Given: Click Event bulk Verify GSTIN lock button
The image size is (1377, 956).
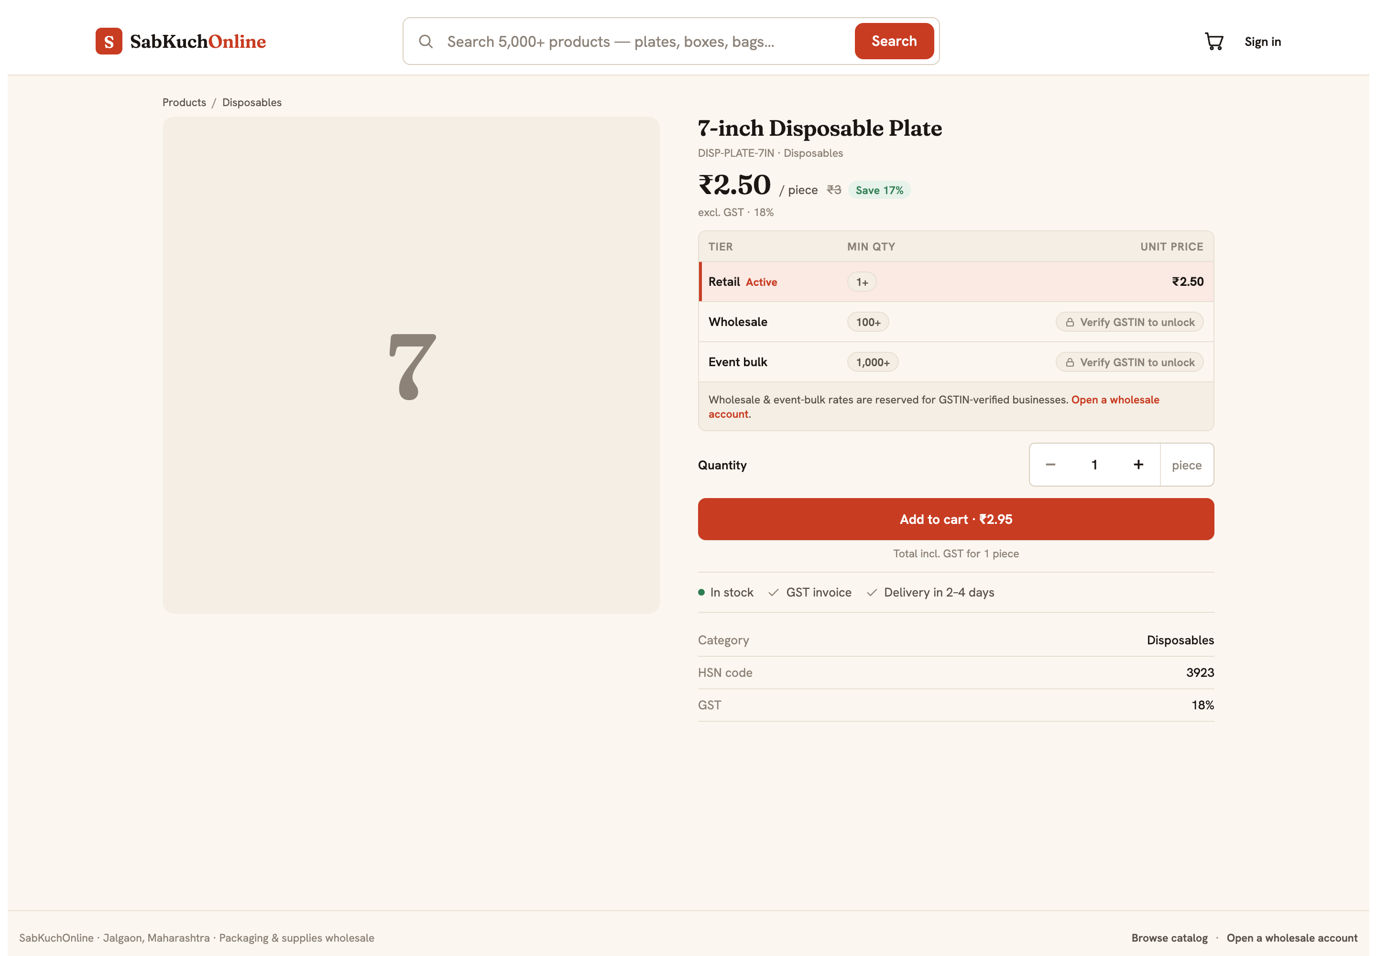Looking at the screenshot, I should point(1129,362).
